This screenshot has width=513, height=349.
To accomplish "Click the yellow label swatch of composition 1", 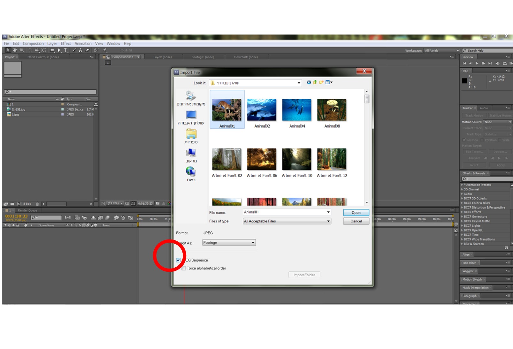I will pyautogui.click(x=63, y=104).
